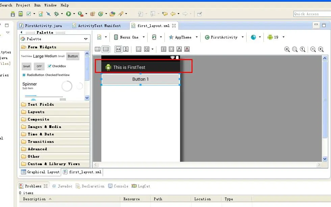Set horizontal orientation layout icon

(98, 49)
